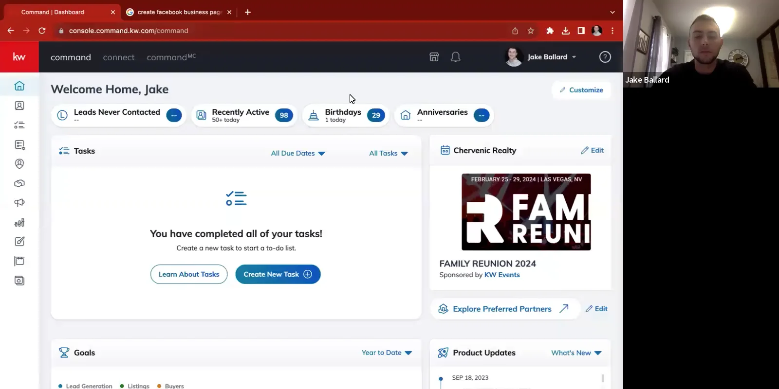Open the Opportunities handshake sidebar icon
The width and height of the screenshot is (779, 389).
point(19,183)
